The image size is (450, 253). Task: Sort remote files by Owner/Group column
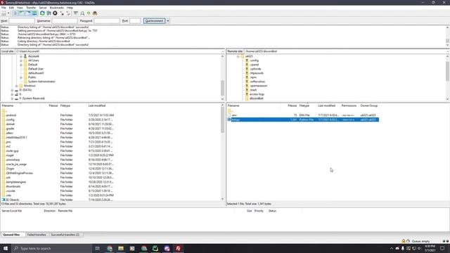369,106
